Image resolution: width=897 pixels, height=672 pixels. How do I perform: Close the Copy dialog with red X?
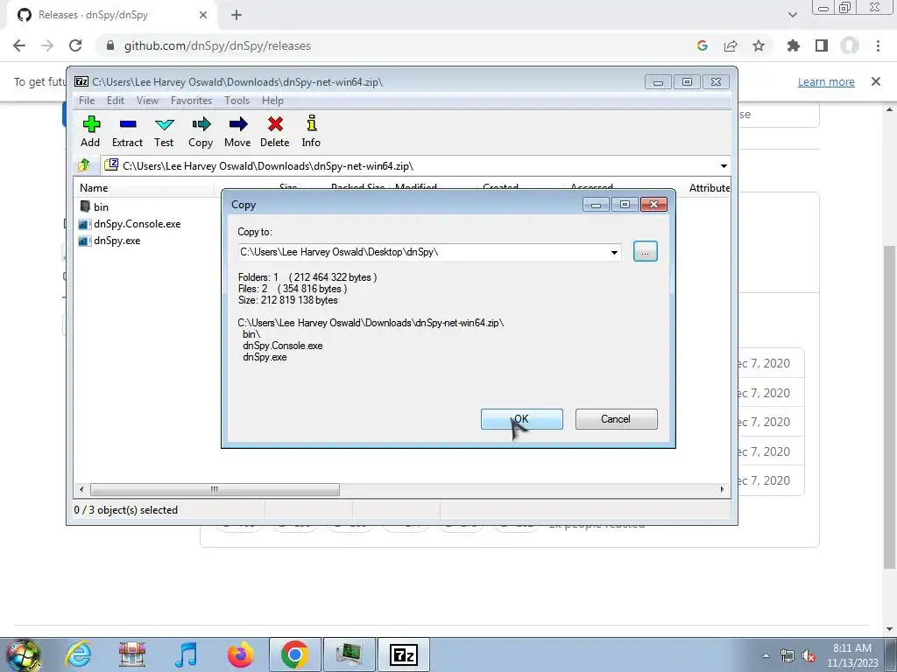click(x=653, y=205)
